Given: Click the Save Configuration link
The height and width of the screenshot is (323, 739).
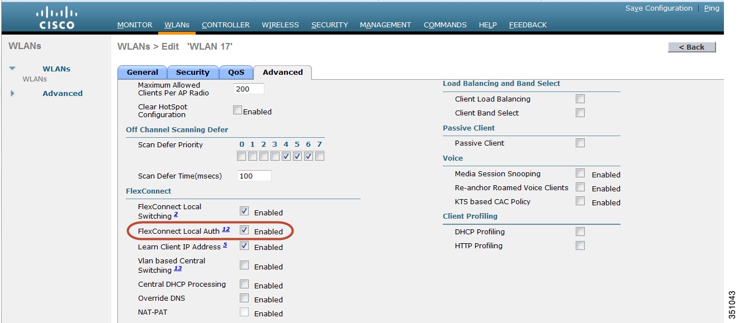Looking at the screenshot, I should (659, 8).
